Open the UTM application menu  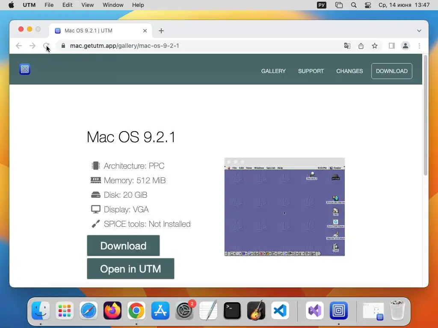[29, 5]
